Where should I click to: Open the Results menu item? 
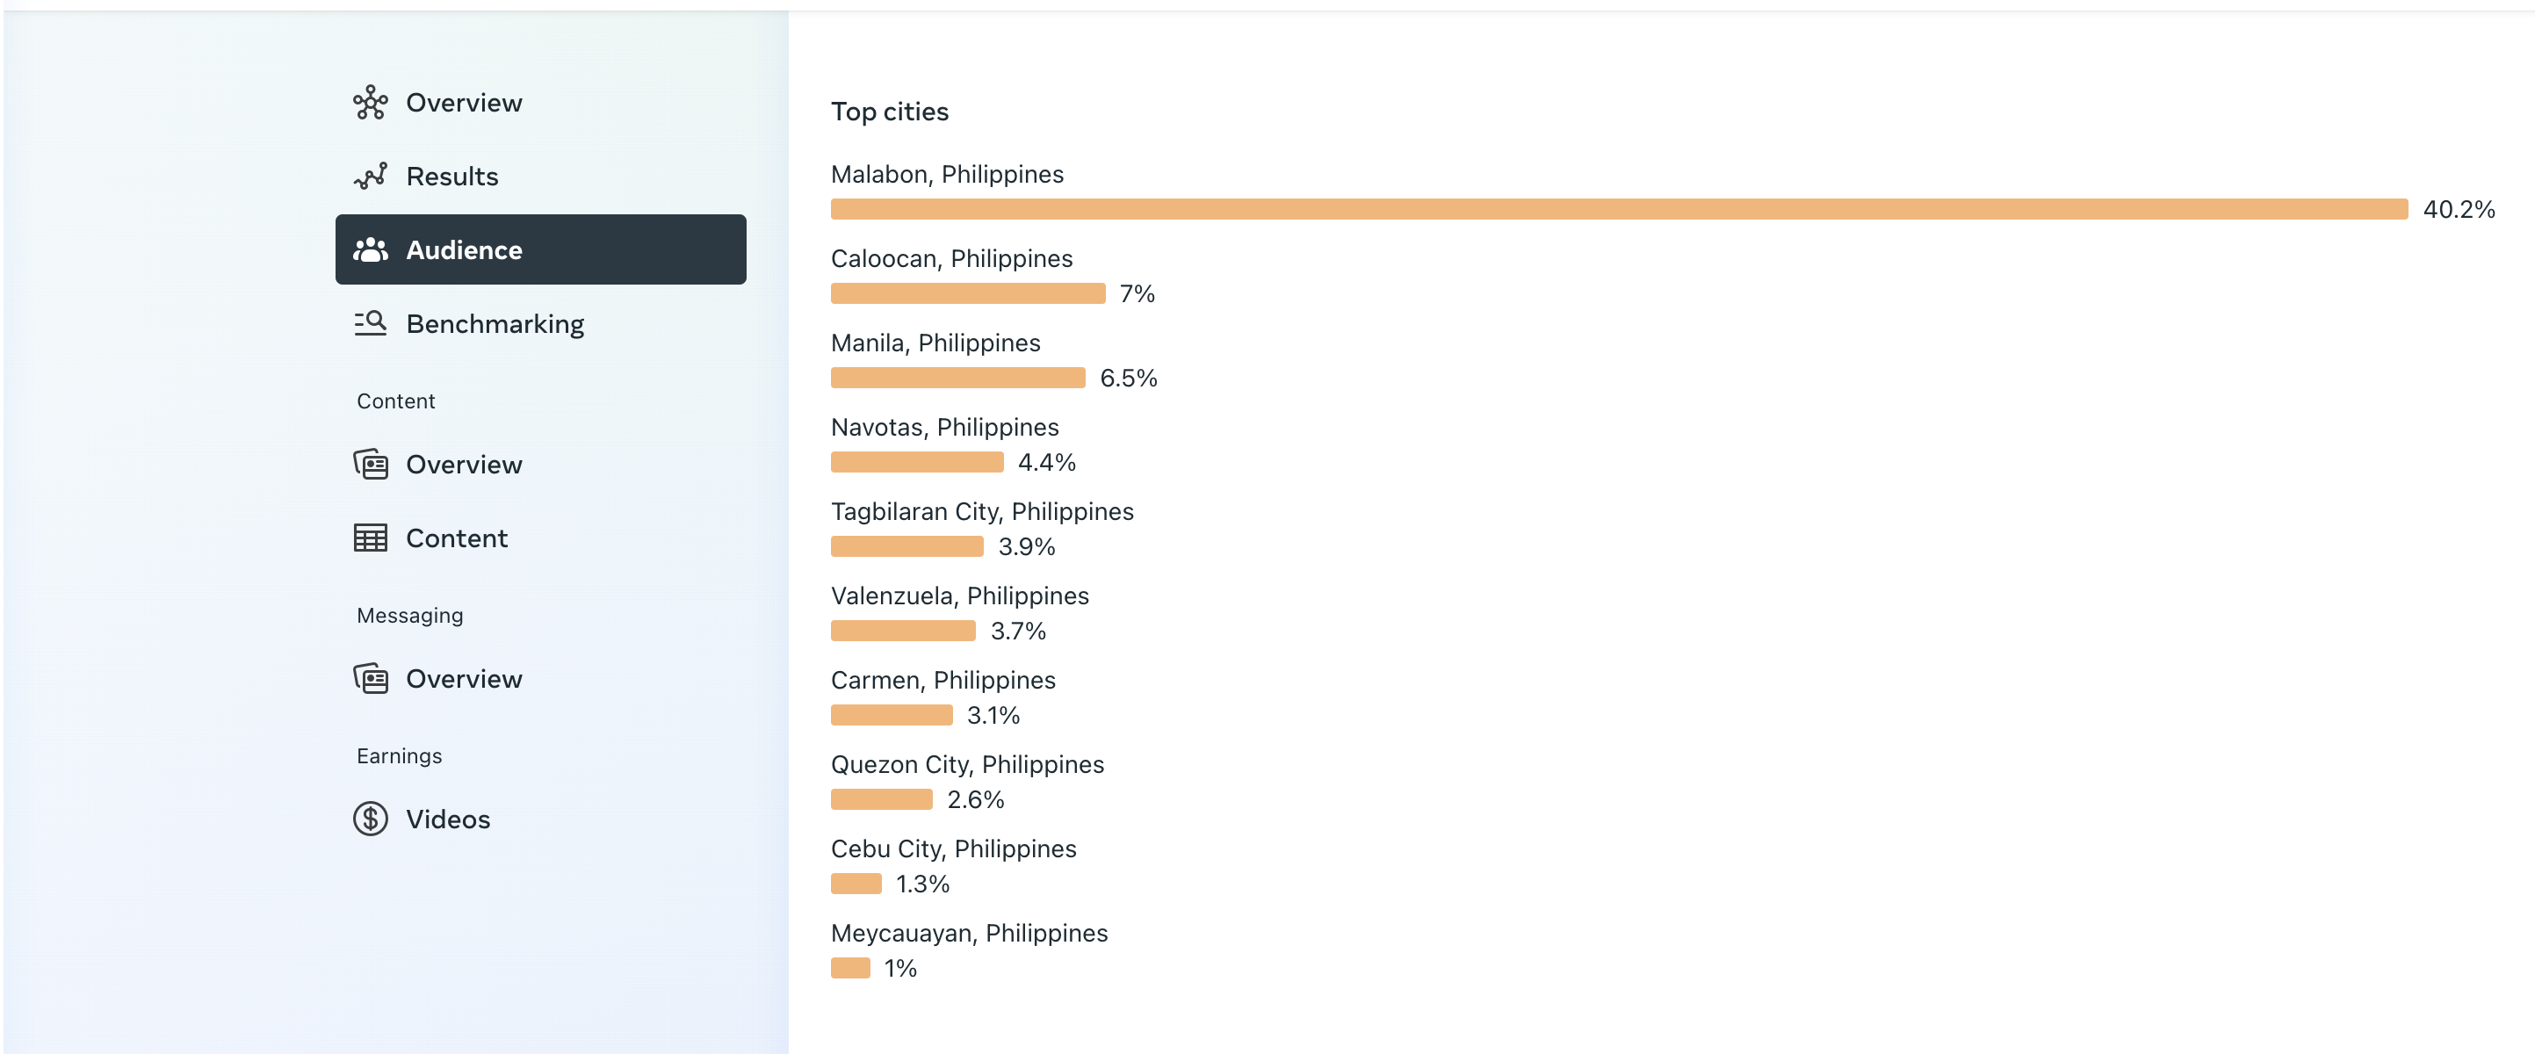pos(451,177)
